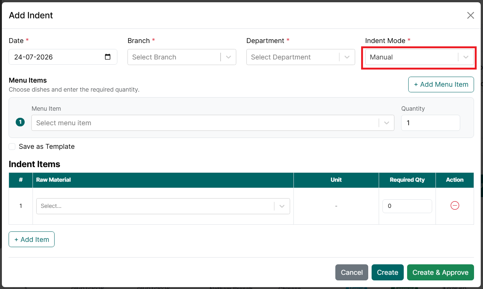Click the Unit column header
The image size is (483, 289).
pyautogui.click(x=336, y=180)
